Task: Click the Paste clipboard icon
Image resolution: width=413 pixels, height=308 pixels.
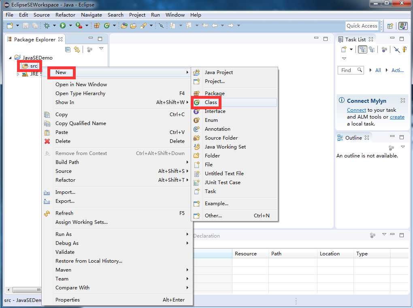Action: tap(47, 132)
